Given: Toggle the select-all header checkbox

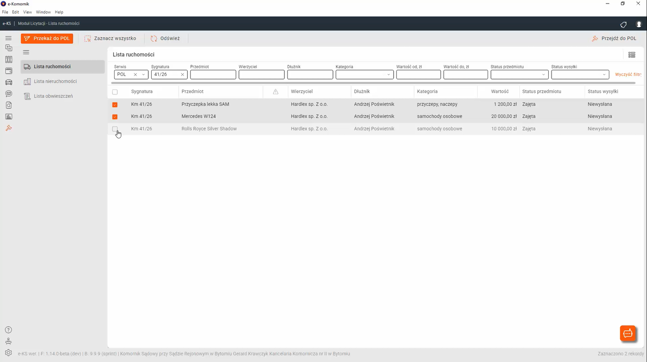Looking at the screenshot, I should (115, 92).
